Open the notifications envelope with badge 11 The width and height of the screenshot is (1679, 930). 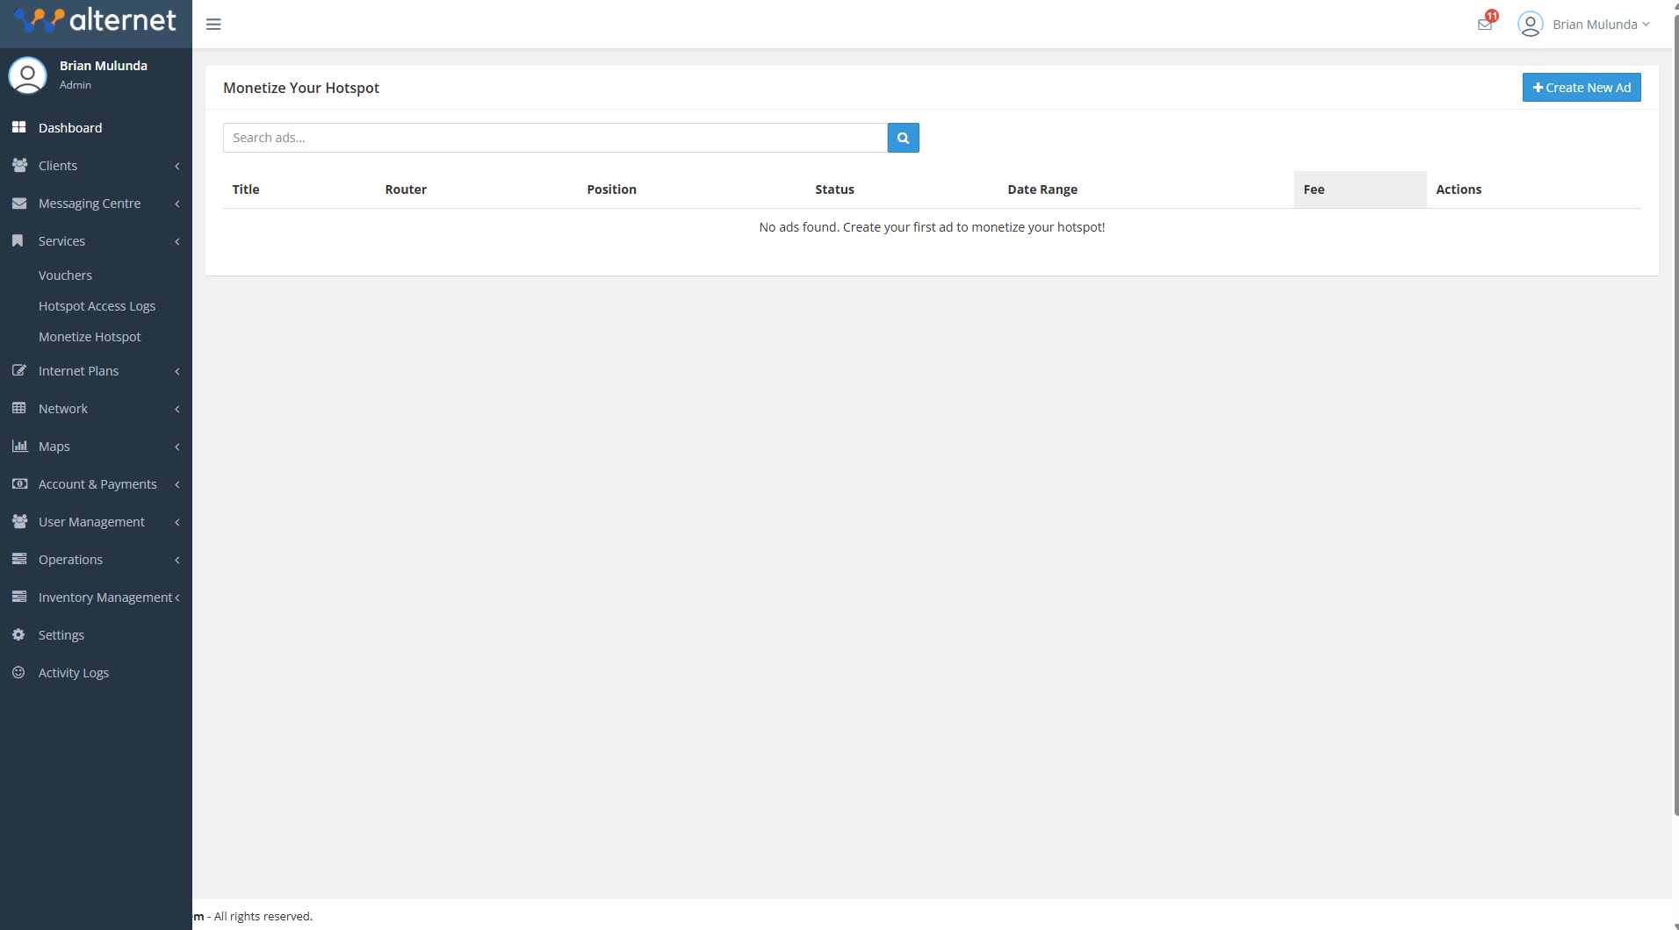(1485, 24)
